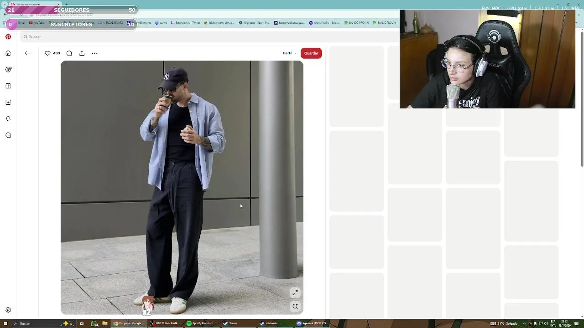The width and height of the screenshot is (584, 328).
Task: Click Windows Start button
Action: coord(5,323)
